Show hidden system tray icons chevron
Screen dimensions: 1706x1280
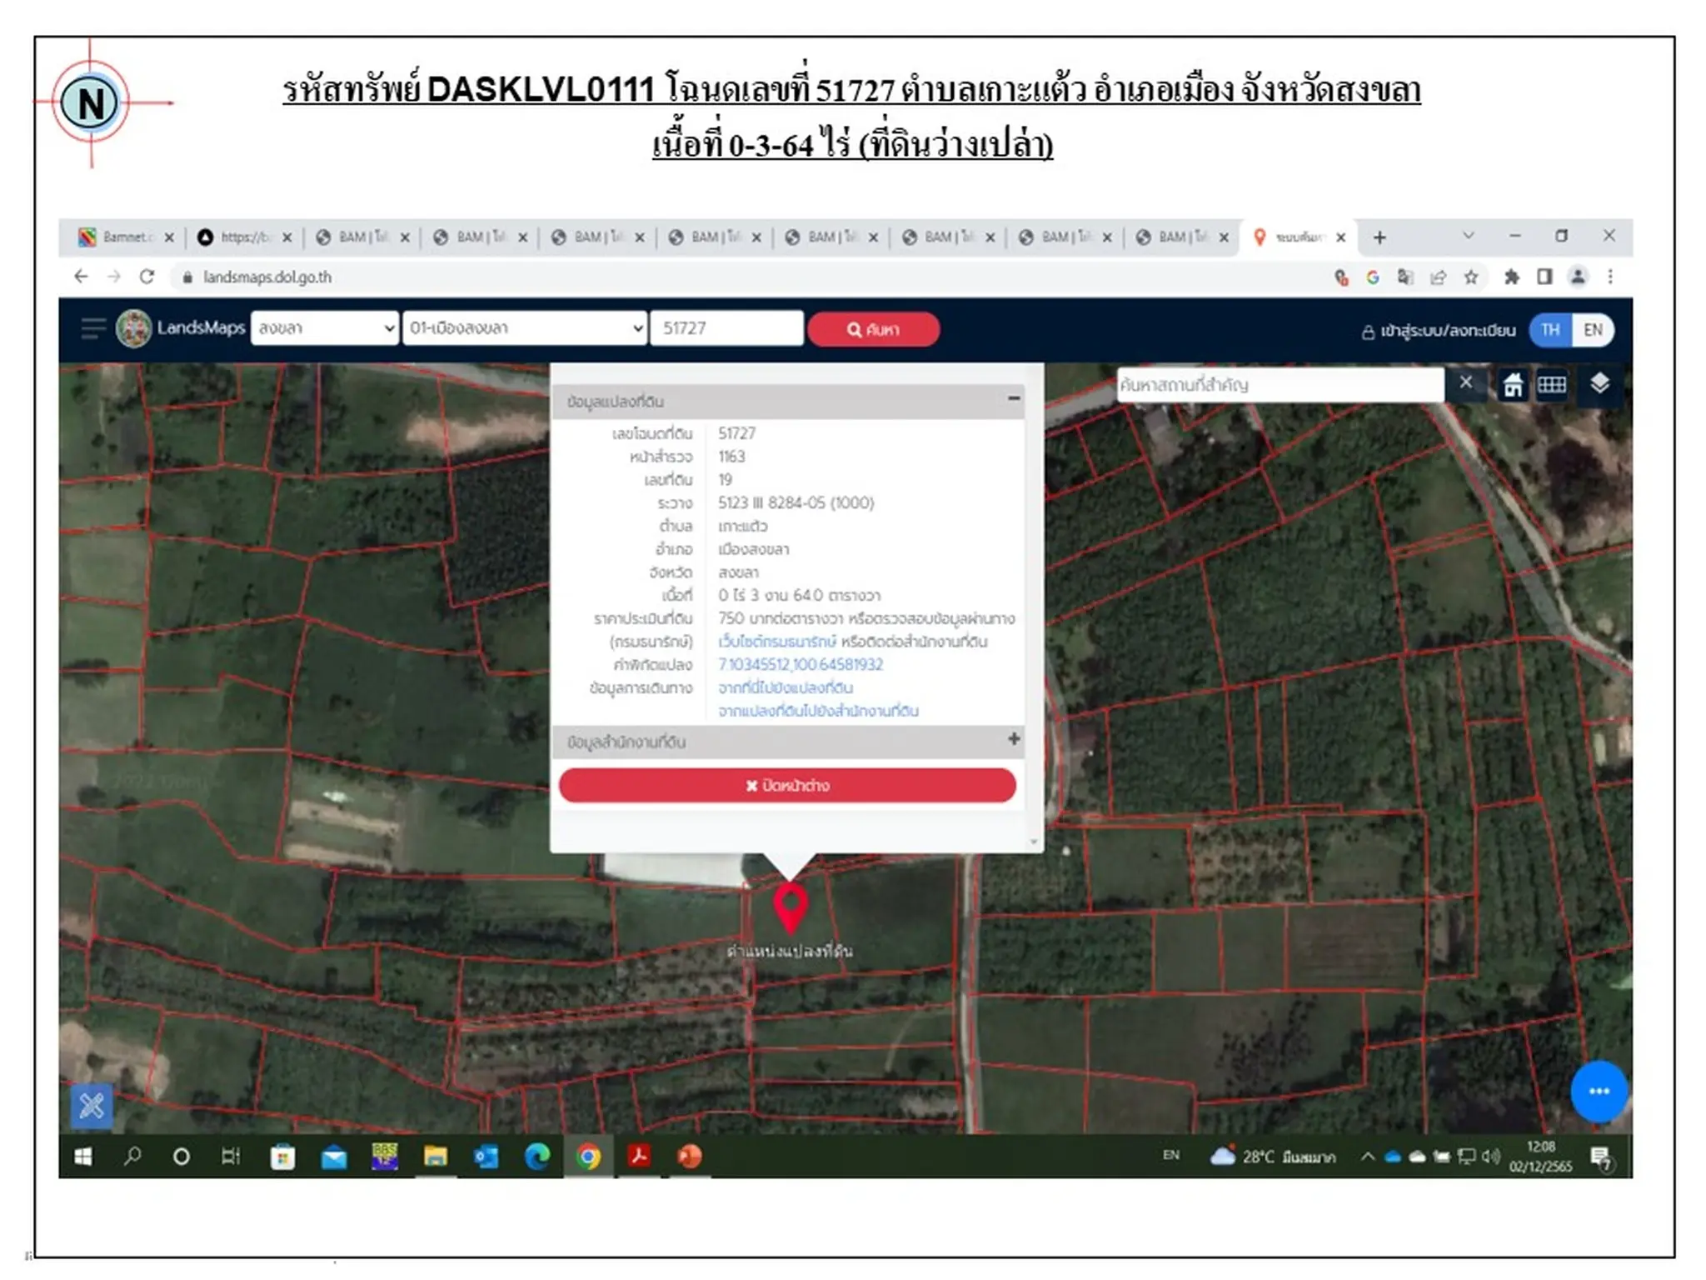click(1367, 1157)
